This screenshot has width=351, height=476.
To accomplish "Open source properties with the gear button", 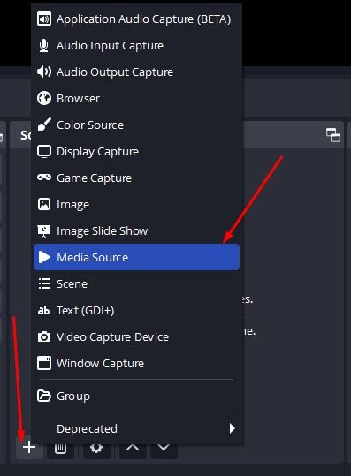I will point(96,449).
